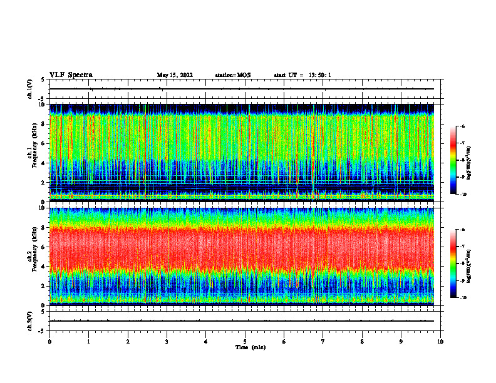
Task: Click the "9" tick on the time axis
Action: [x=401, y=342]
